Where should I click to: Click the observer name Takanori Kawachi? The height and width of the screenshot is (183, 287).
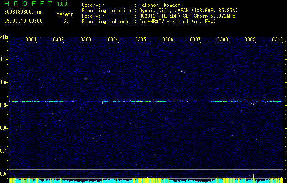(161, 5)
